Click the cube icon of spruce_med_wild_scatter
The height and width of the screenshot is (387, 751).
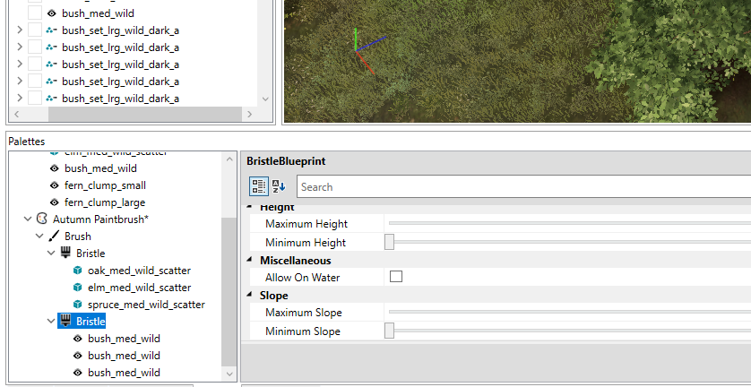point(78,305)
